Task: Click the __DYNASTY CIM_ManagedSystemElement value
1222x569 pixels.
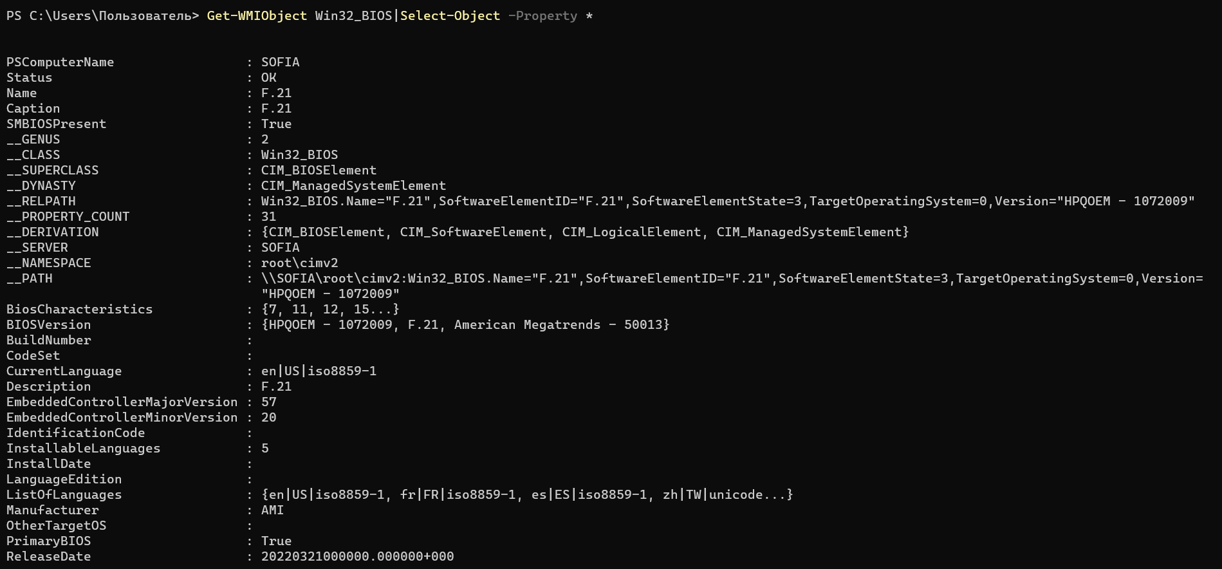Action: coord(353,185)
